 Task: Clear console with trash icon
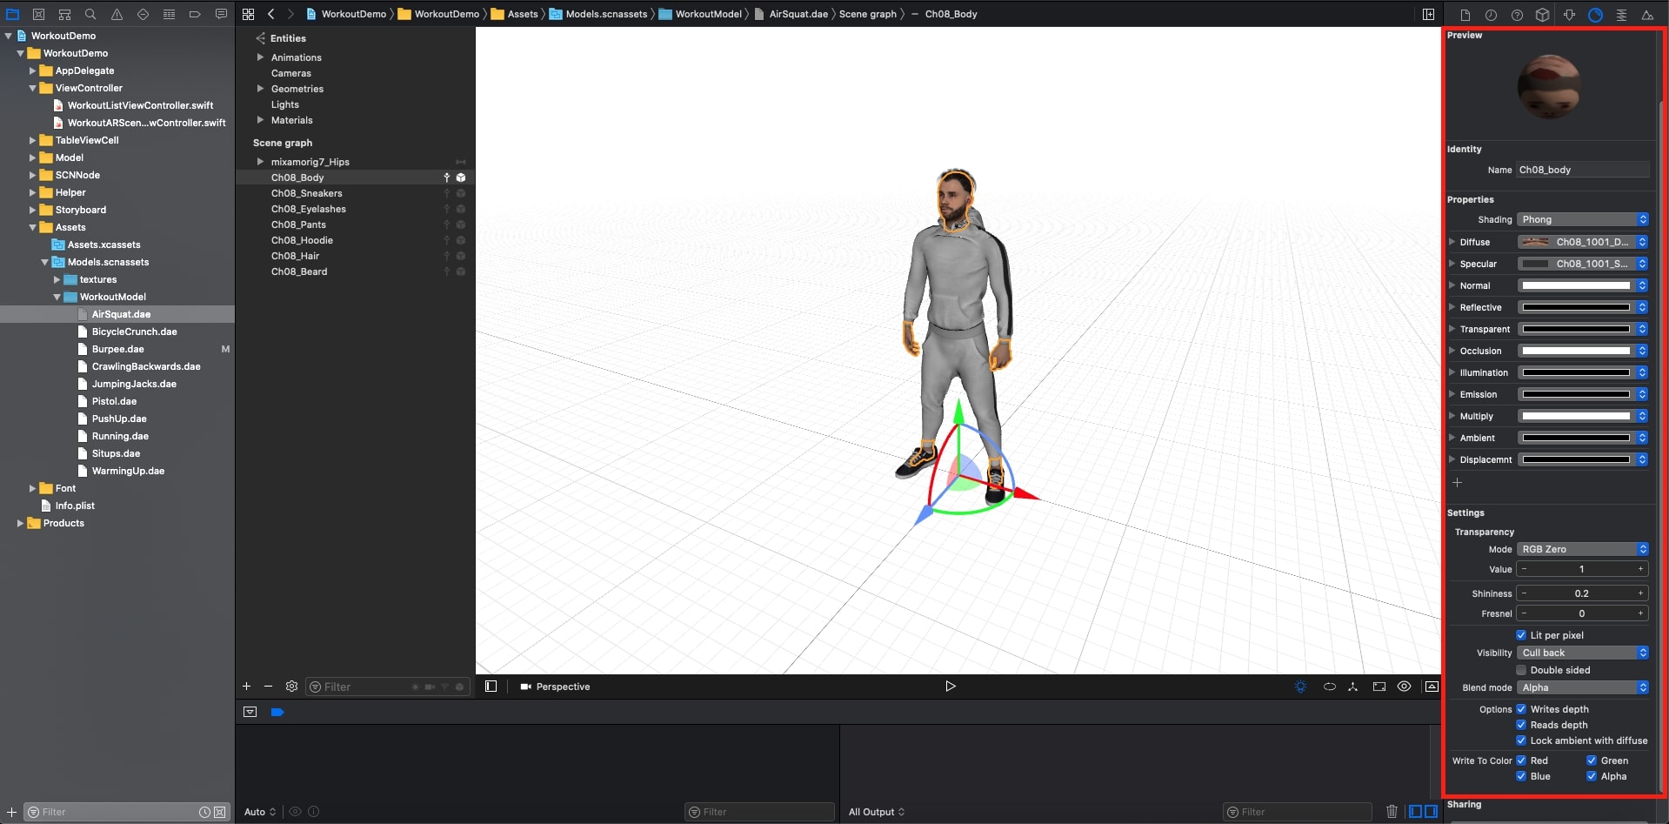(1392, 812)
